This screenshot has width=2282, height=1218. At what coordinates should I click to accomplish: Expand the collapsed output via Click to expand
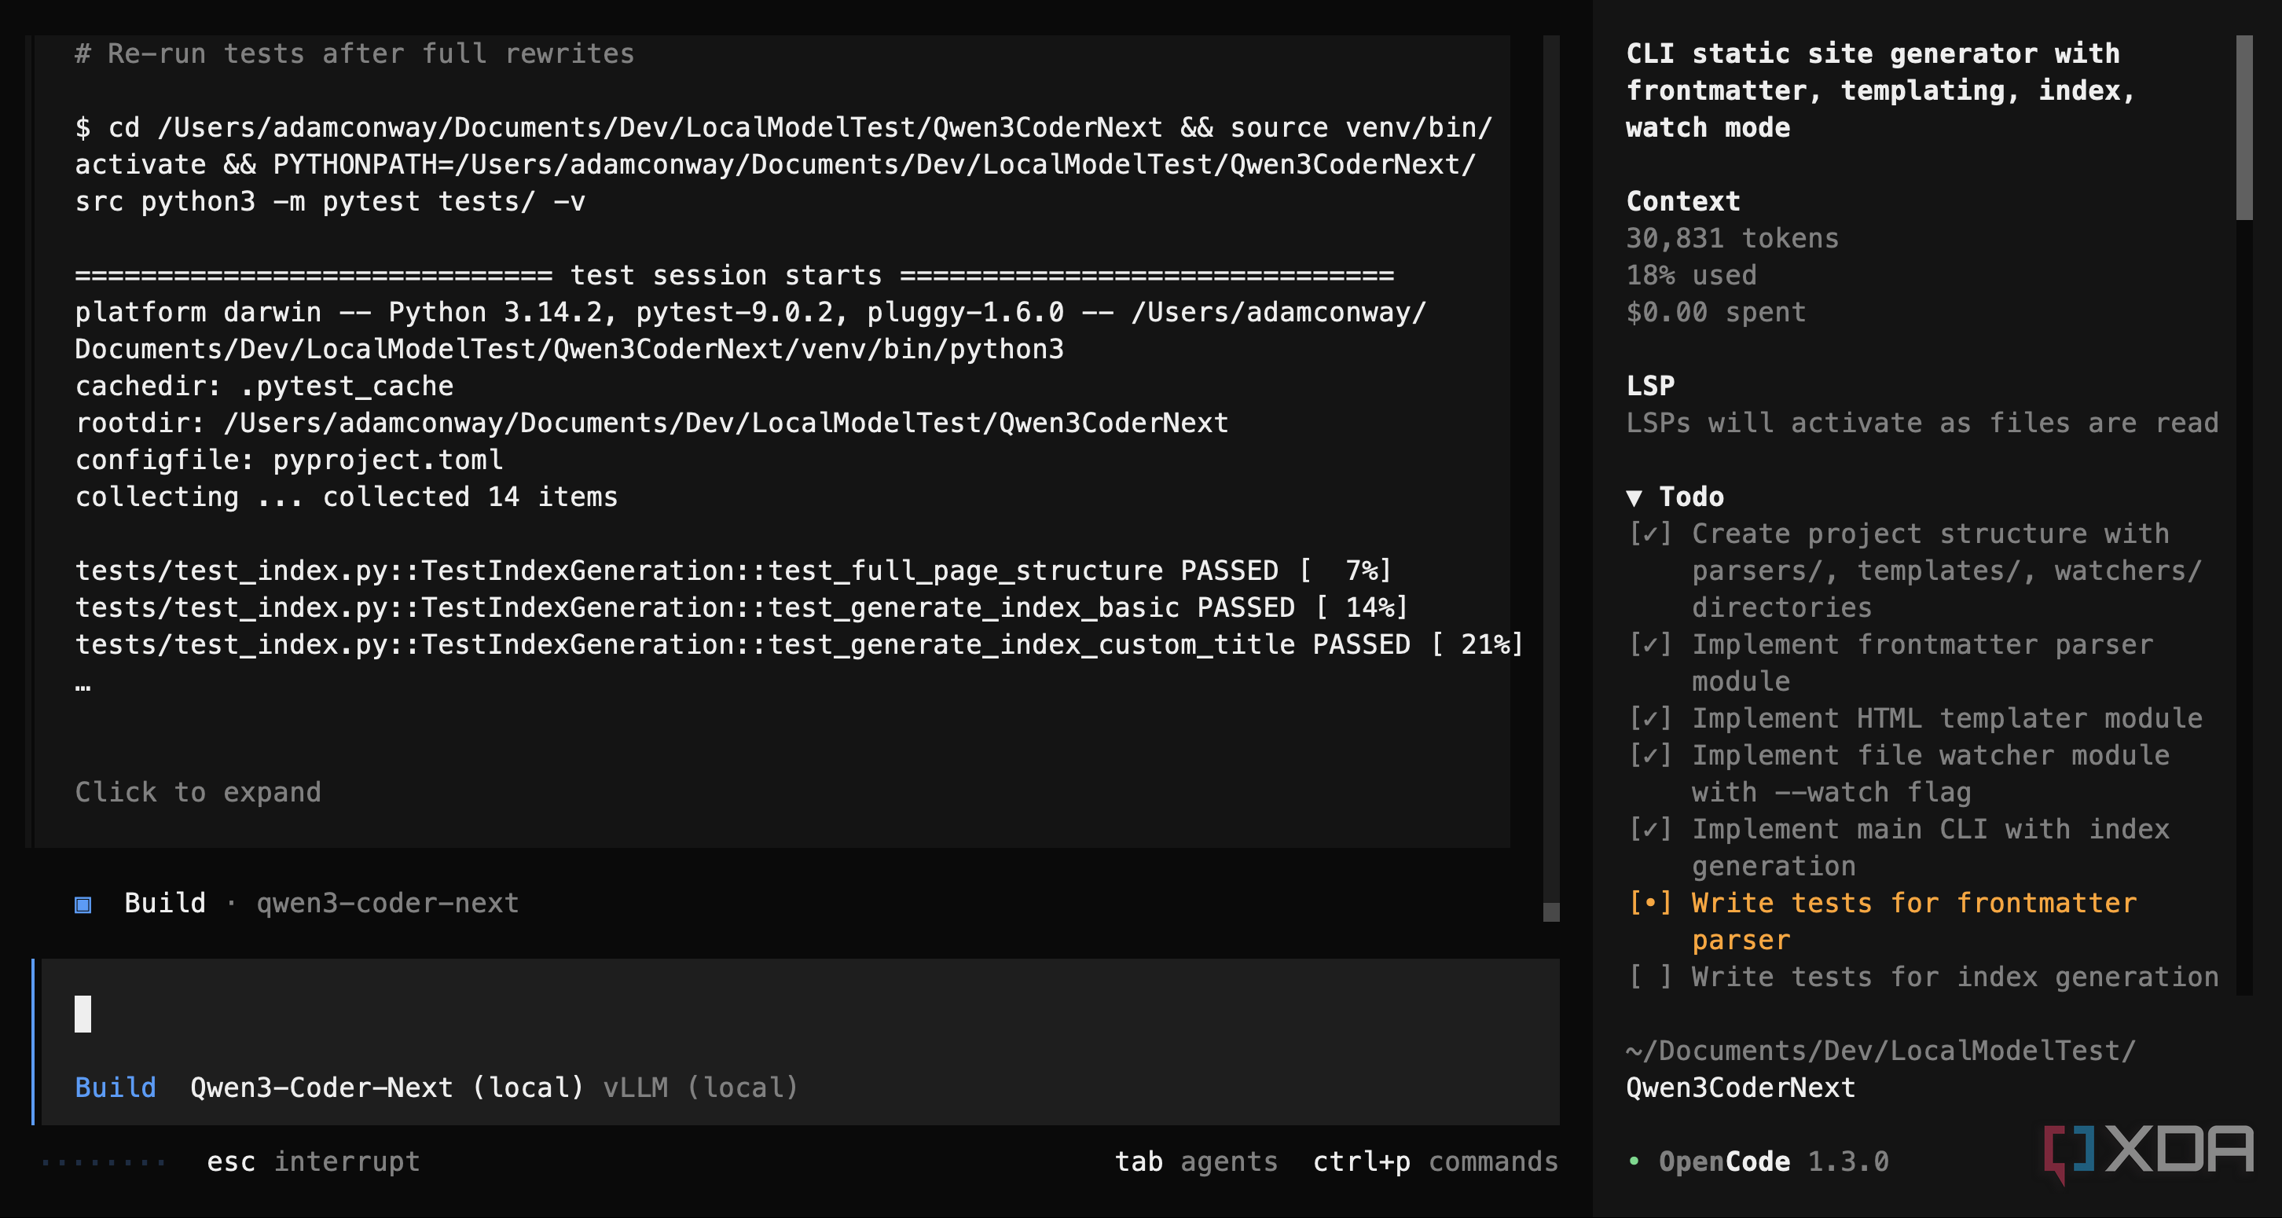(197, 792)
